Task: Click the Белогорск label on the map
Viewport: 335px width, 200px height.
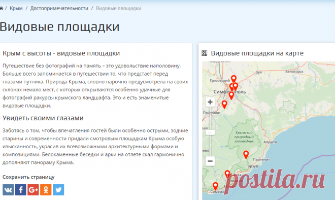Action: tap(294, 72)
